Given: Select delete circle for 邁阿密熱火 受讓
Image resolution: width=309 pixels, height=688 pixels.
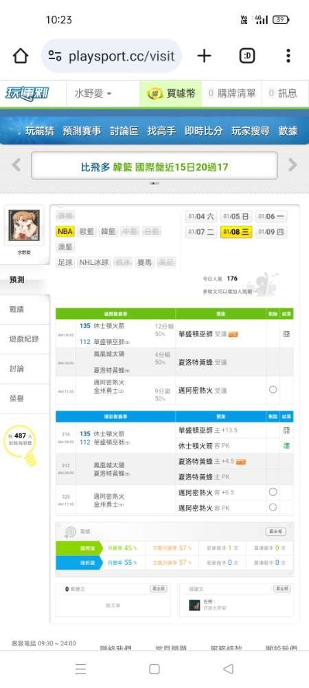Looking at the screenshot, I should 273,389.
